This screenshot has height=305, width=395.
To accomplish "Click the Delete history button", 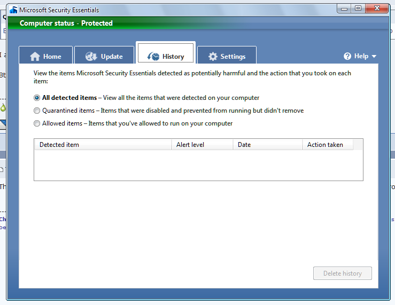I will [x=343, y=273].
